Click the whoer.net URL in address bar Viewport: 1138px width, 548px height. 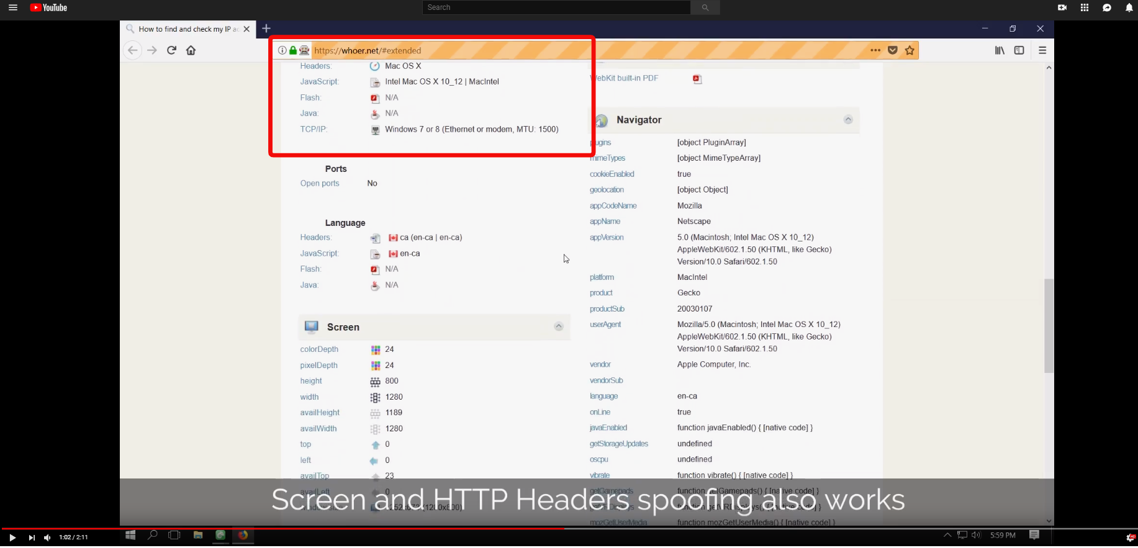coord(368,50)
